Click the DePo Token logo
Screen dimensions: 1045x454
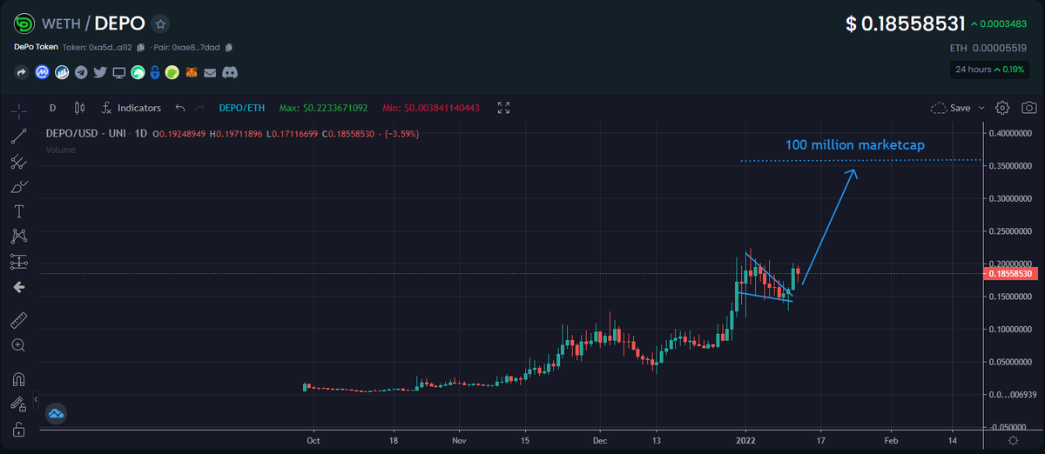point(23,24)
